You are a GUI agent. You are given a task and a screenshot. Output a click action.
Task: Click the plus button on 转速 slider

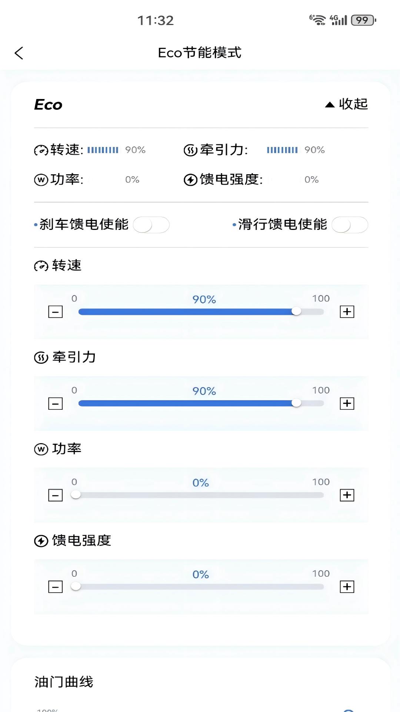click(x=347, y=312)
